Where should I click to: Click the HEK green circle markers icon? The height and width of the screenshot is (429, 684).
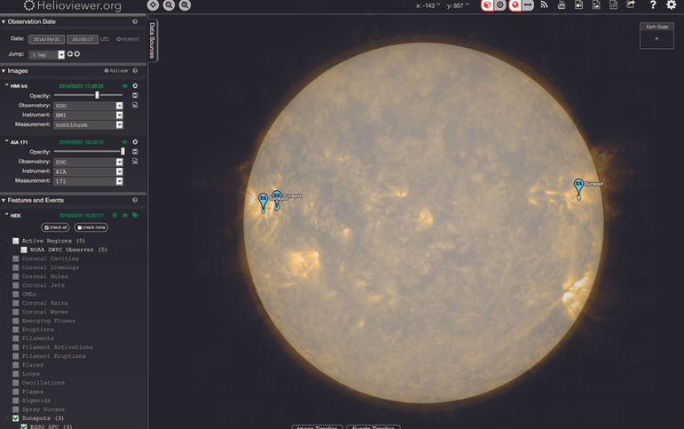tap(114, 215)
